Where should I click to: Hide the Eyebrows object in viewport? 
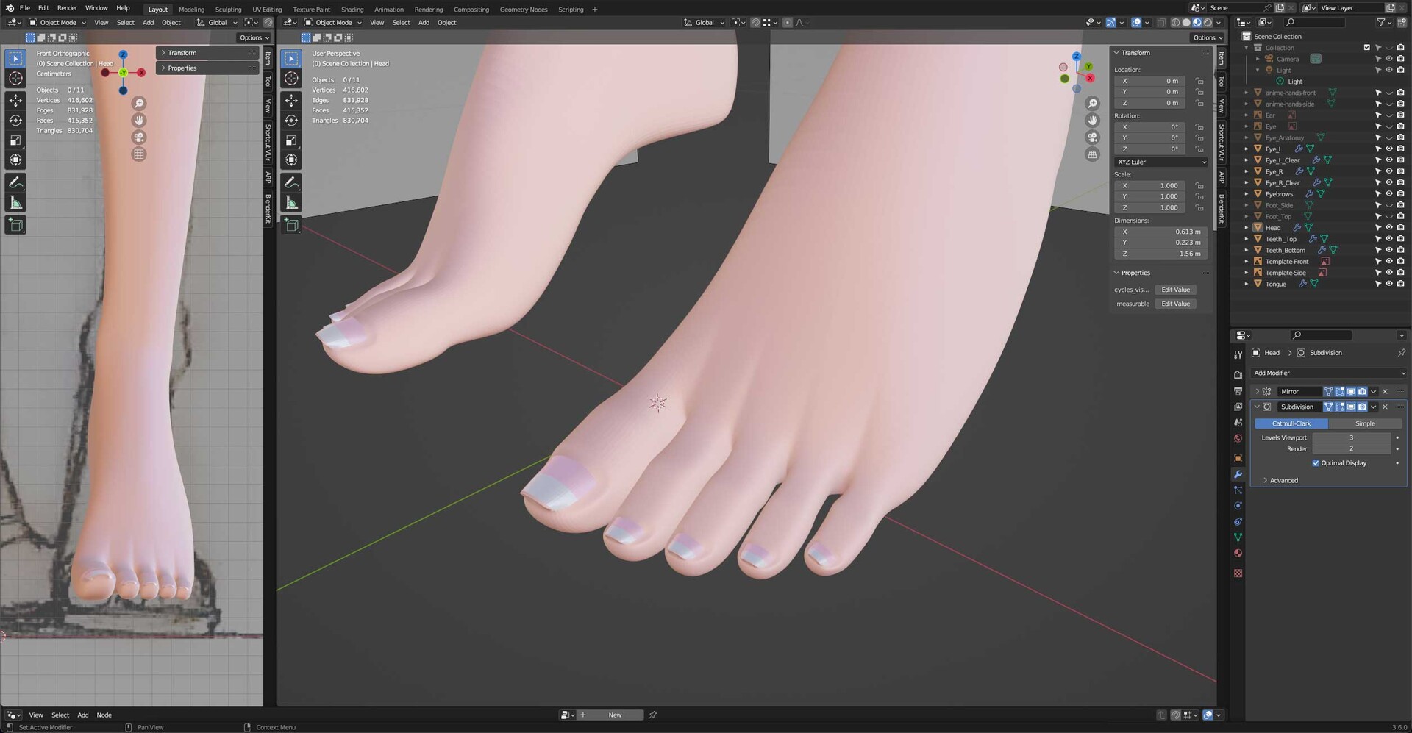pyautogui.click(x=1389, y=193)
